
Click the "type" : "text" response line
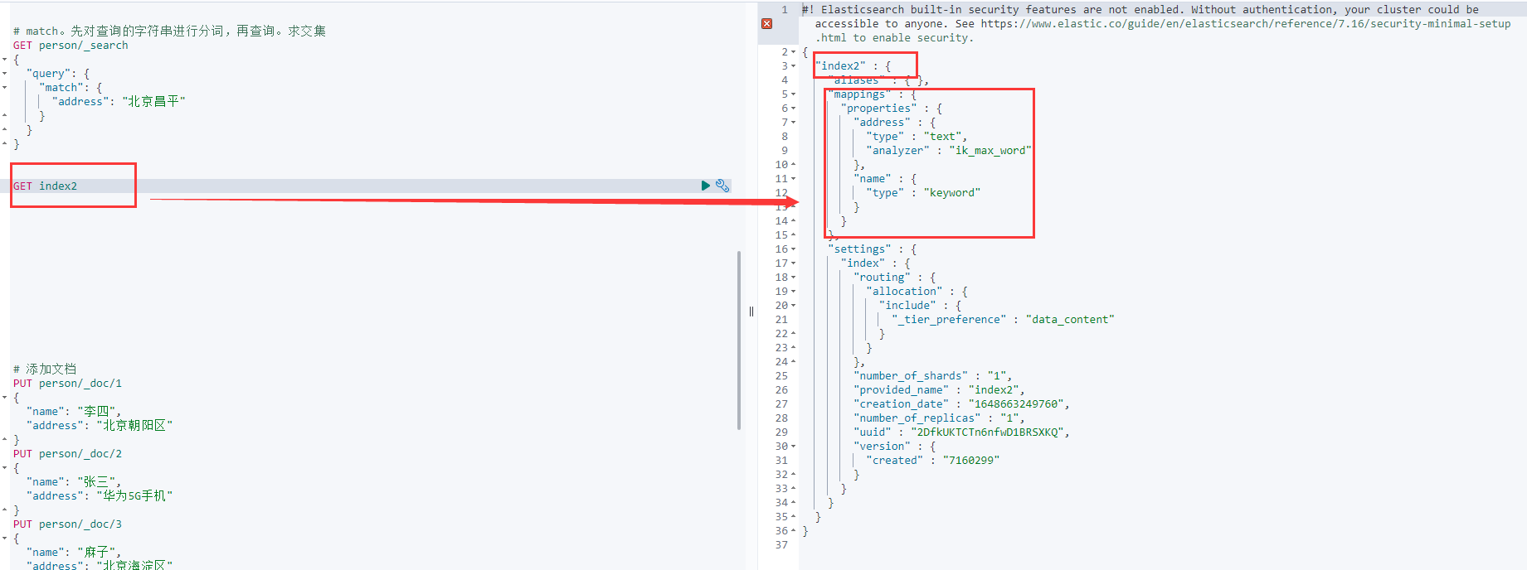coord(917,136)
